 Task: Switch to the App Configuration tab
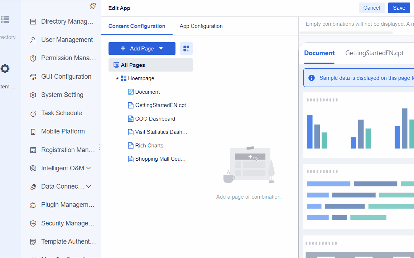coord(201,26)
